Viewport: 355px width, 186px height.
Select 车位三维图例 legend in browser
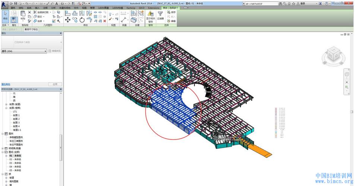tap(16, 141)
